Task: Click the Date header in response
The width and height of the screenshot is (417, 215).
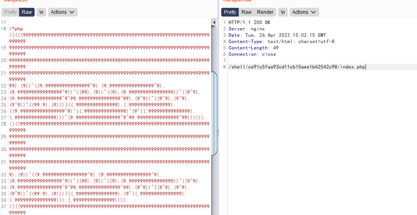Action: click(x=277, y=35)
